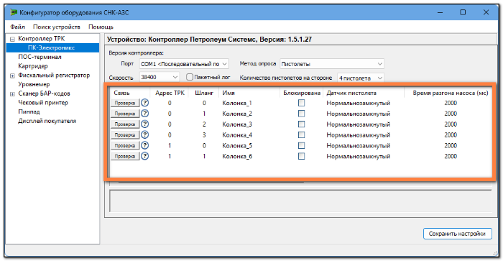Toggle Блокирована checkbox for Колонка_6
The image size is (503, 261).
301,156
